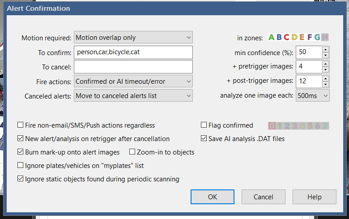The image size is (349, 219).
Task: Enable Zoom-in to objects option
Action: point(132,152)
